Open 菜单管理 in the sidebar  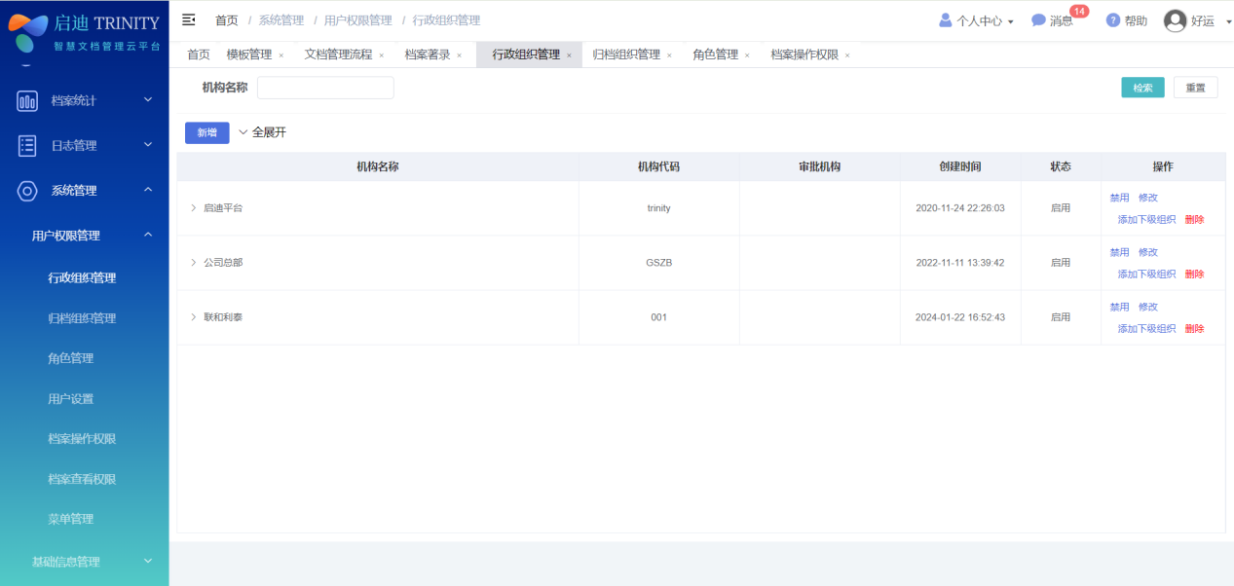tap(71, 519)
